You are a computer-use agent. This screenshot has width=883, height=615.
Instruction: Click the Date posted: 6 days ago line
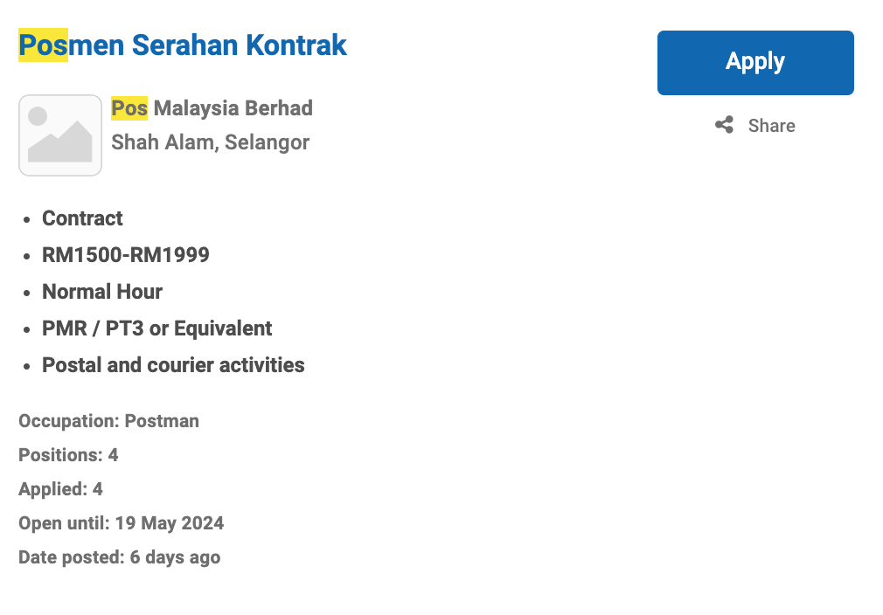click(x=120, y=557)
